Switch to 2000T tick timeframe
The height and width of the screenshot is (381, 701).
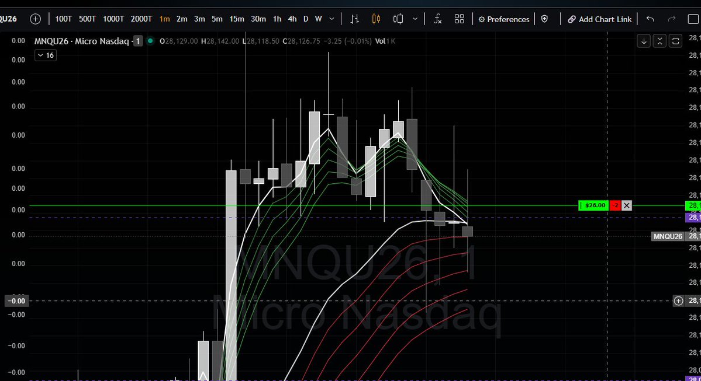141,19
